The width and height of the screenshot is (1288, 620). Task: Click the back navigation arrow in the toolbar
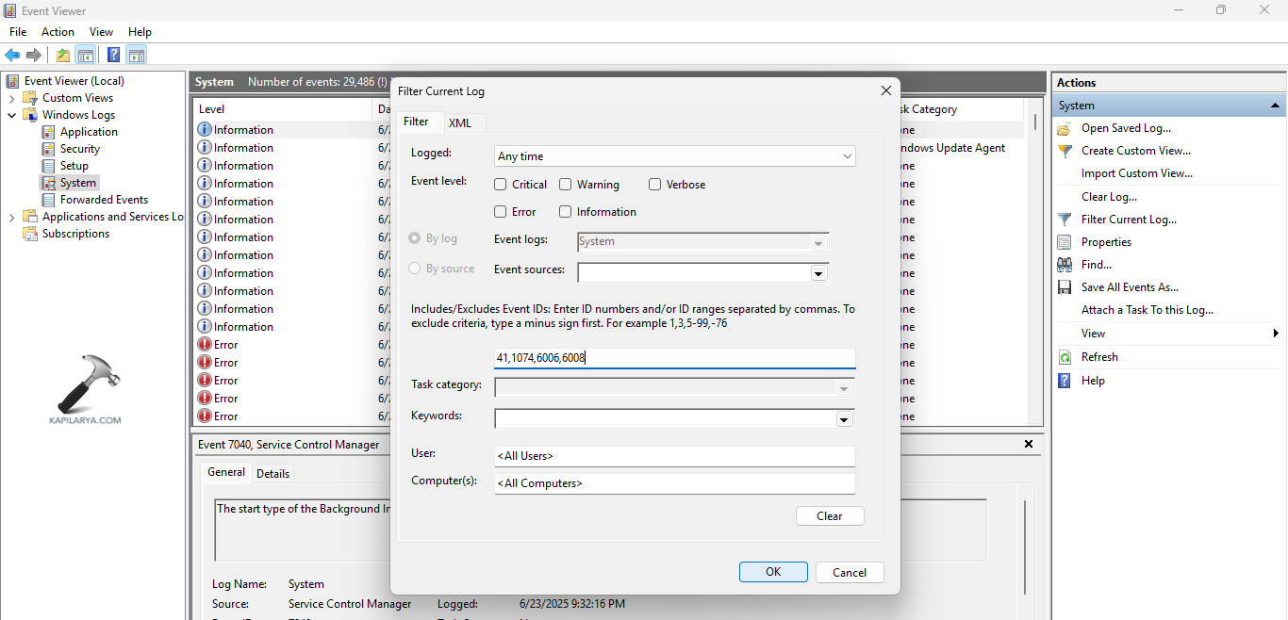coord(12,54)
